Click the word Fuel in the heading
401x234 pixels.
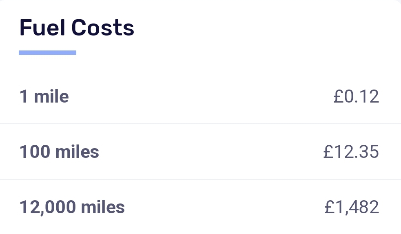coord(42,28)
